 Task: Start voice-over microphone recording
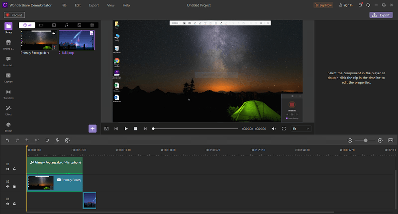pos(57,140)
